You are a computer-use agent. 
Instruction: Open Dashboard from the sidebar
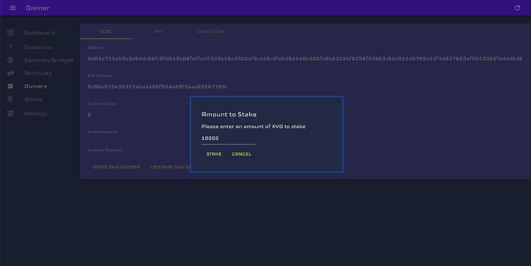(x=39, y=33)
